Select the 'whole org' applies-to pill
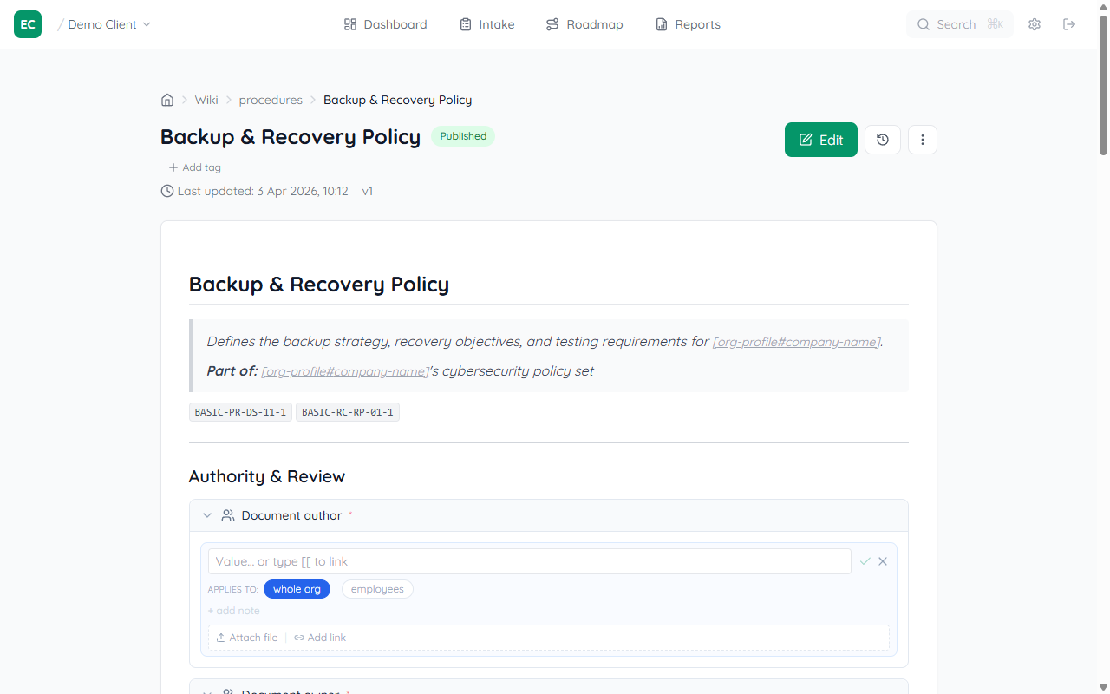Image resolution: width=1110 pixels, height=694 pixels. pyautogui.click(x=297, y=589)
